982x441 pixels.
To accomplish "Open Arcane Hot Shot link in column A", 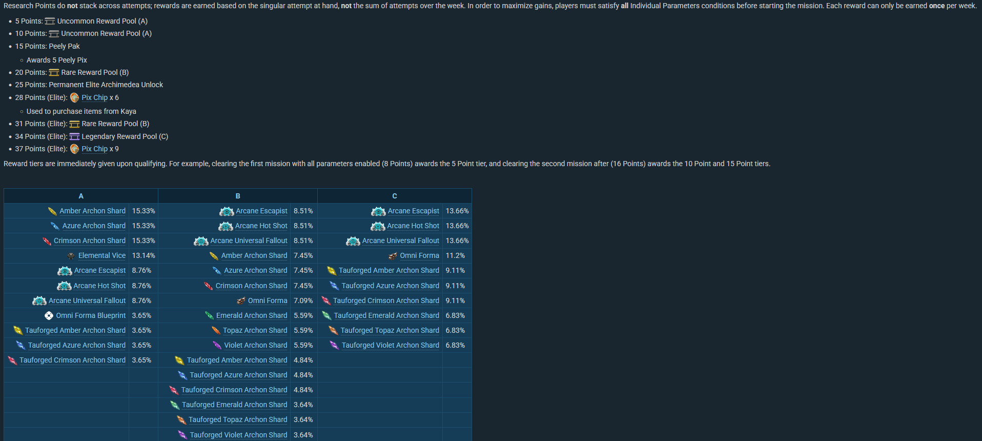I will pyautogui.click(x=99, y=286).
